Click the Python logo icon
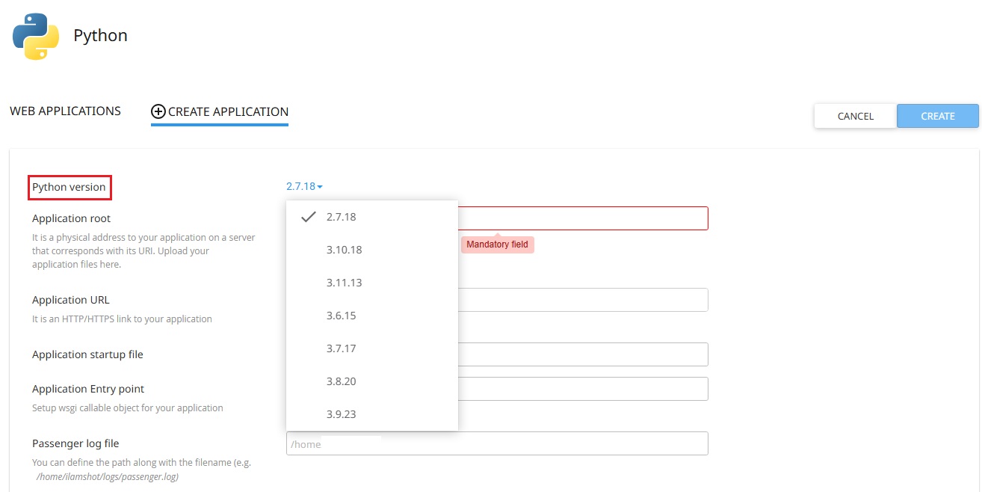The image size is (982, 492). coord(36,36)
